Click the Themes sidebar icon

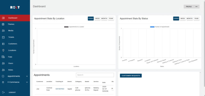point(3,24)
